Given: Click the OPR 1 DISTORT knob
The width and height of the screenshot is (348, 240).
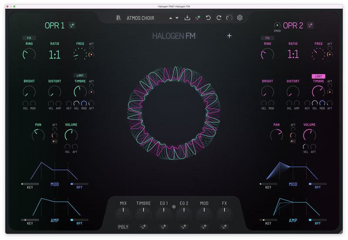Looking at the screenshot, I should pos(55,91).
